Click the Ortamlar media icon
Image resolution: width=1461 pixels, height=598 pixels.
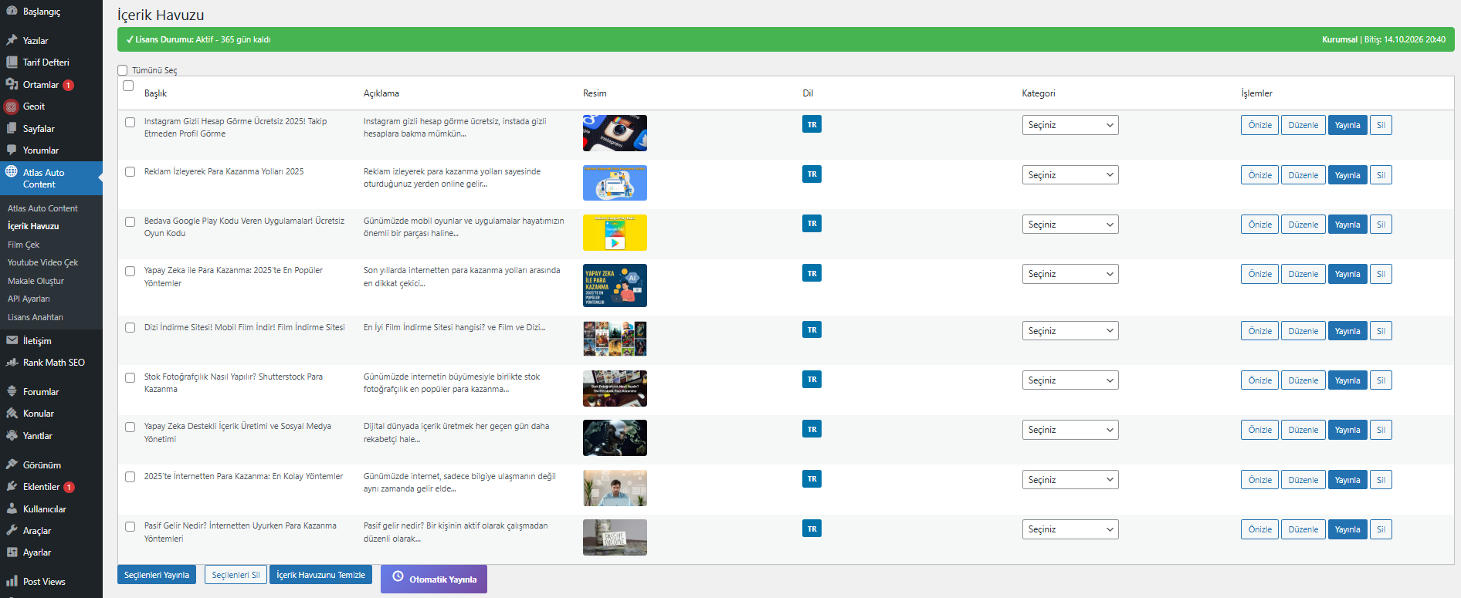12,84
